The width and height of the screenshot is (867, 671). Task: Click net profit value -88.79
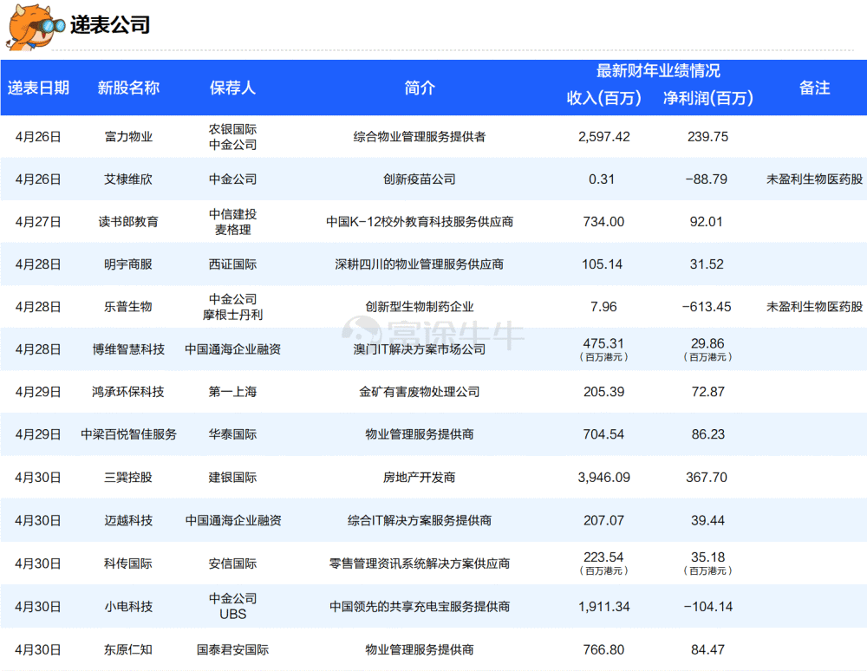click(707, 179)
